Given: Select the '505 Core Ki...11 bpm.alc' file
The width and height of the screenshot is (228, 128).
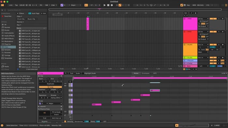Looking at the screenshot, I should (31, 31).
